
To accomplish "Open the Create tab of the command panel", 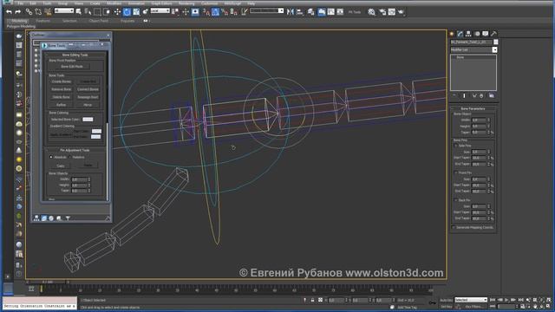I will point(452,34).
